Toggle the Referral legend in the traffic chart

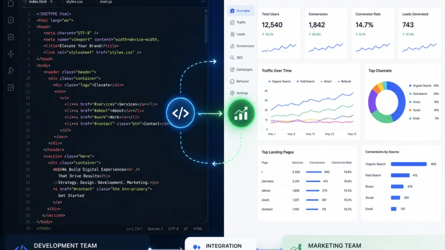[344, 82]
